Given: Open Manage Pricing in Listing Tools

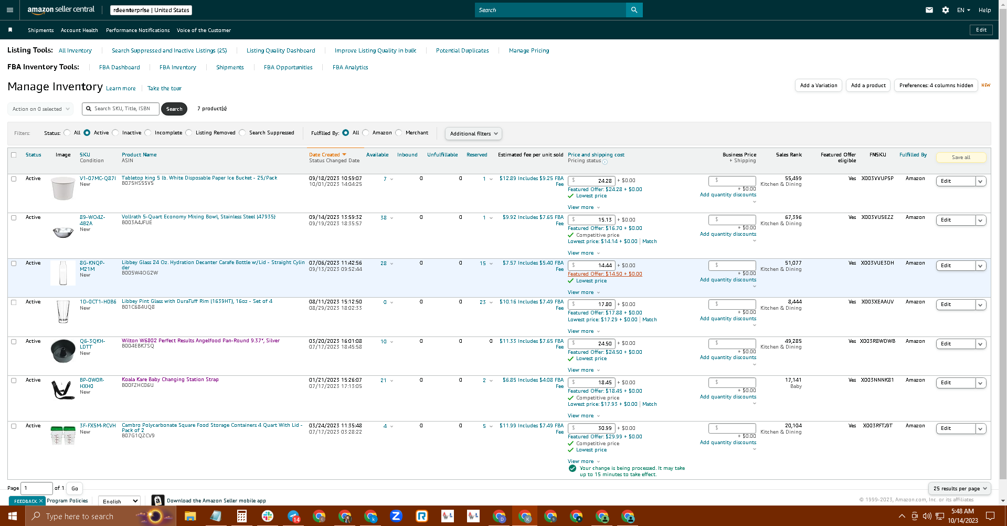Looking at the screenshot, I should [529, 51].
